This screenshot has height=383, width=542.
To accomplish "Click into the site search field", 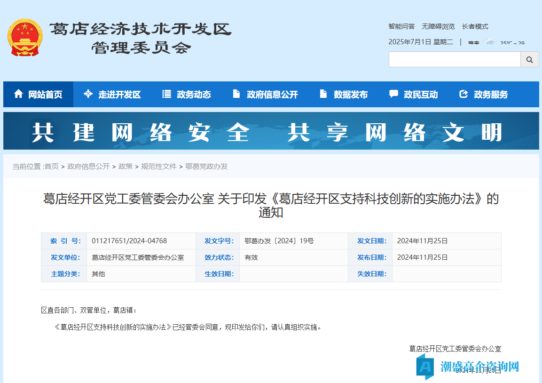I will (x=454, y=60).
